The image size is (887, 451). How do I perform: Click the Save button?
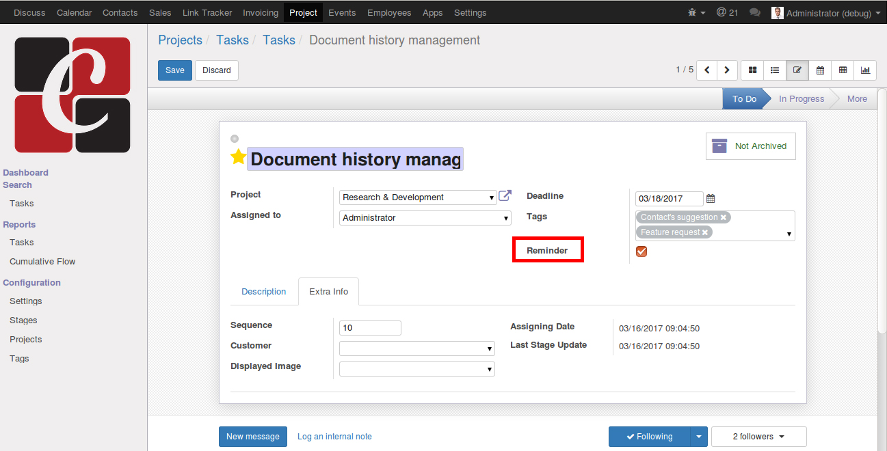174,70
